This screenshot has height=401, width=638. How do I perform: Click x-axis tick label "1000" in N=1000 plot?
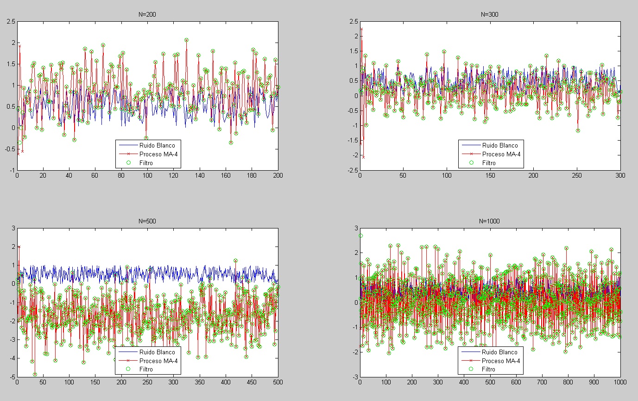pyautogui.click(x=620, y=382)
